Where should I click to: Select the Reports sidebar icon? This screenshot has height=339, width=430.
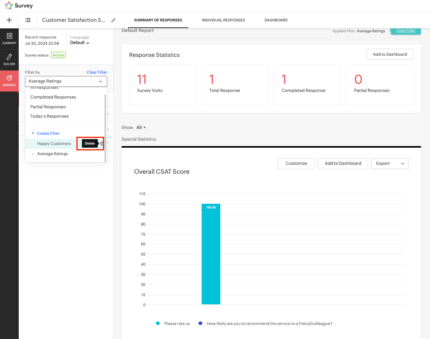point(9,81)
